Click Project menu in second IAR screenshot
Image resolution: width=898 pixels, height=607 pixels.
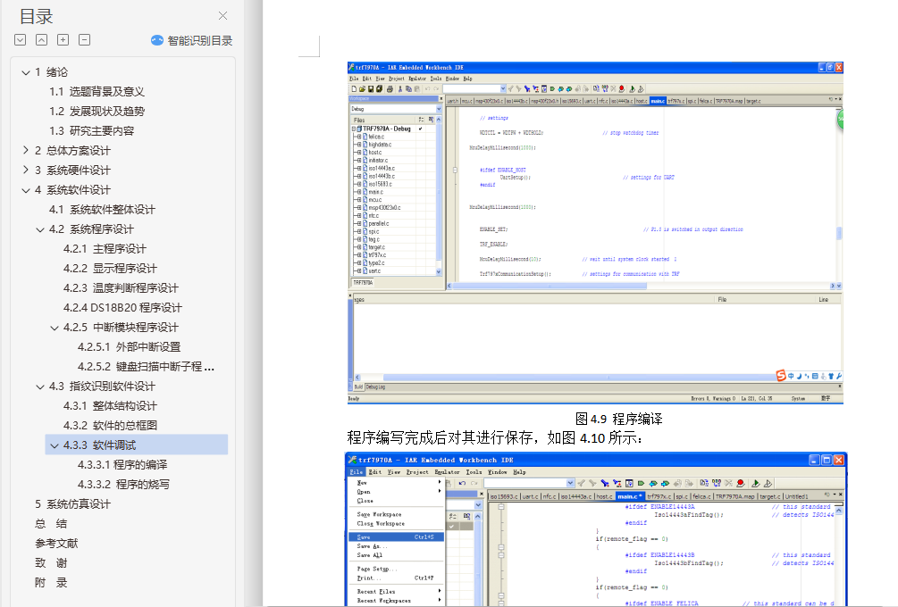pyautogui.click(x=417, y=472)
